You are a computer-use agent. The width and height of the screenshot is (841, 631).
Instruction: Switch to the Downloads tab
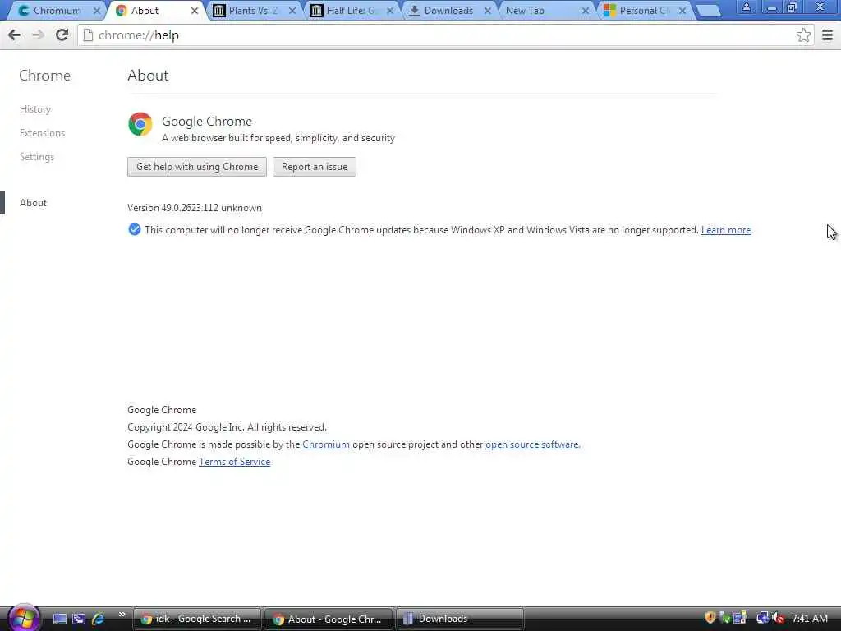click(448, 11)
